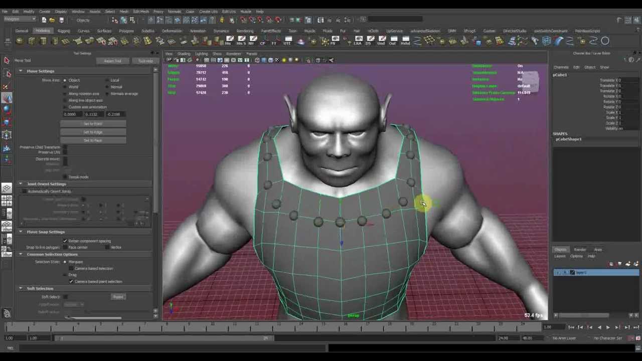Click the lock selection padlock icon
Screen dimensions: 642x361
222,20
